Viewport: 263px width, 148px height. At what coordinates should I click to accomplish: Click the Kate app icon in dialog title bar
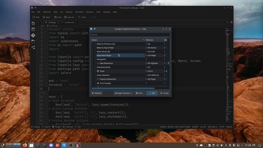click(x=91, y=29)
